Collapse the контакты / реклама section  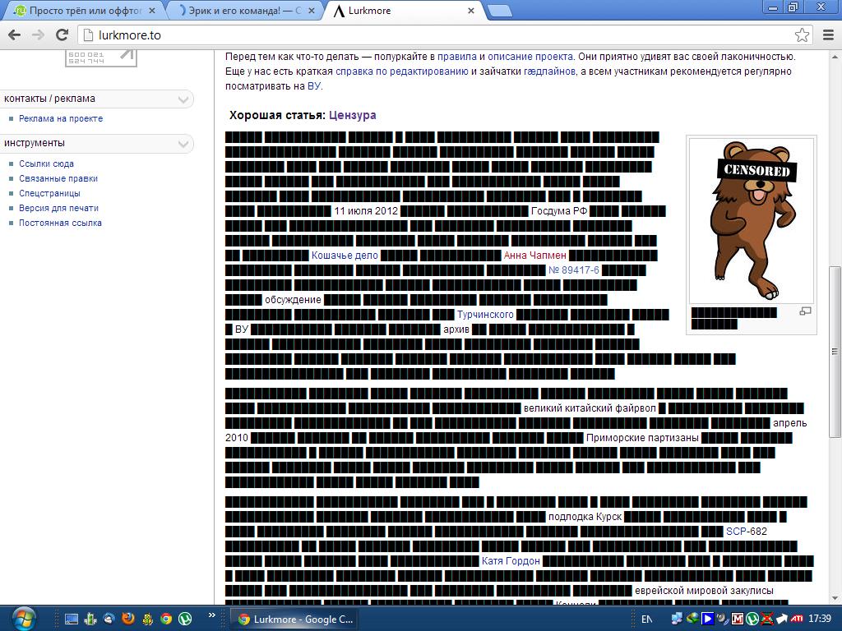click(183, 99)
